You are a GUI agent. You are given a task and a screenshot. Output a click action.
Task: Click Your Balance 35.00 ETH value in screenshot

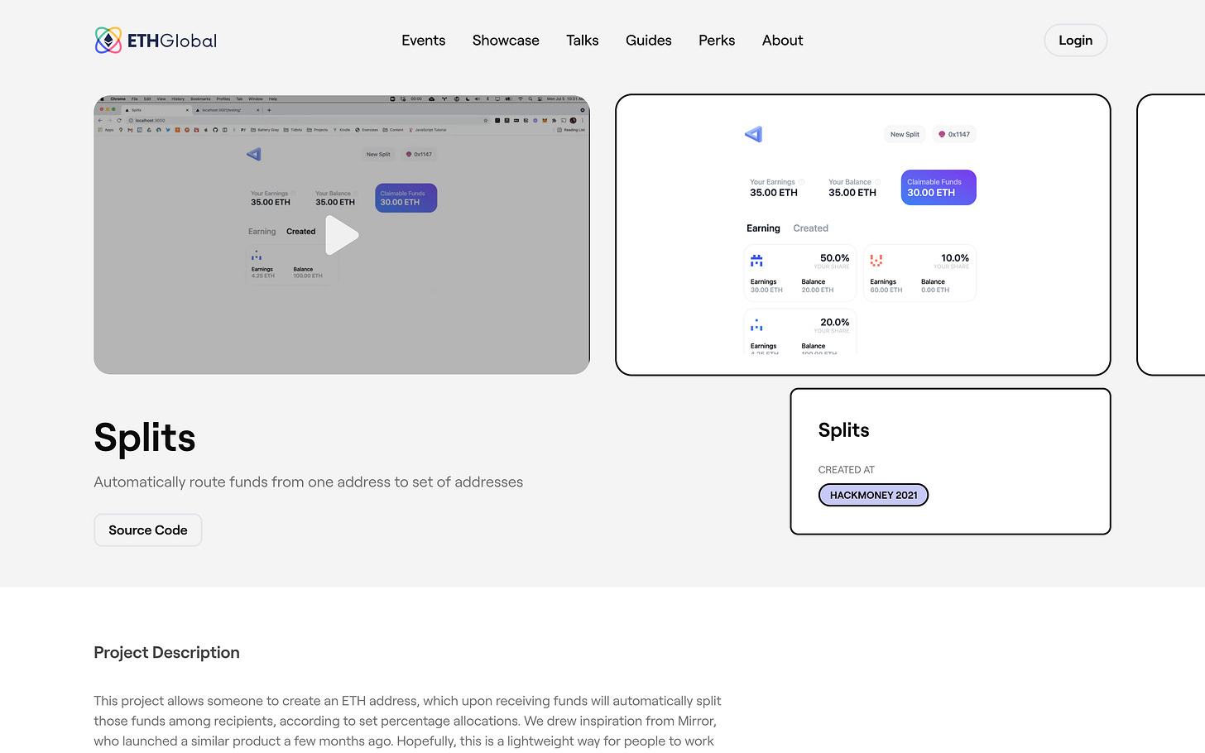[852, 193]
